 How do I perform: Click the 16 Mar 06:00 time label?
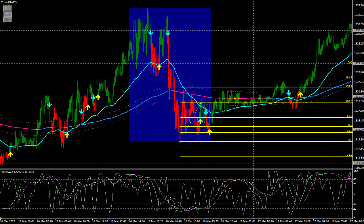[26, 221]
